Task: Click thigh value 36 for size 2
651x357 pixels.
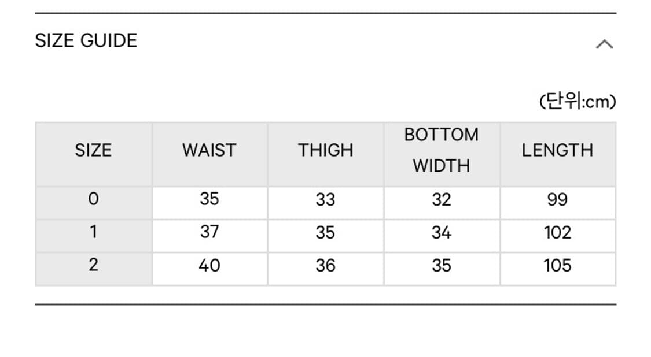Action: [325, 265]
